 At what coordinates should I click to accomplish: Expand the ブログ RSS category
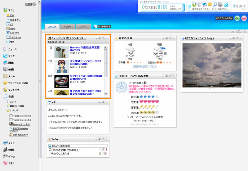tap(9, 56)
